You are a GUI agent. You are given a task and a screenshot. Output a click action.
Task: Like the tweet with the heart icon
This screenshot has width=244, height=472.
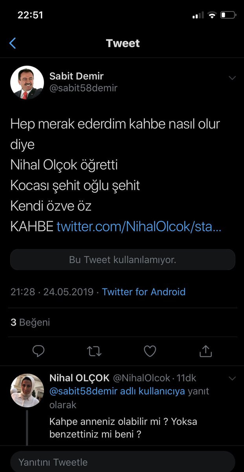pyautogui.click(x=150, y=351)
